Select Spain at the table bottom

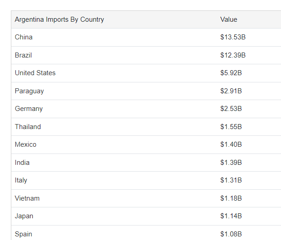[x=24, y=234]
